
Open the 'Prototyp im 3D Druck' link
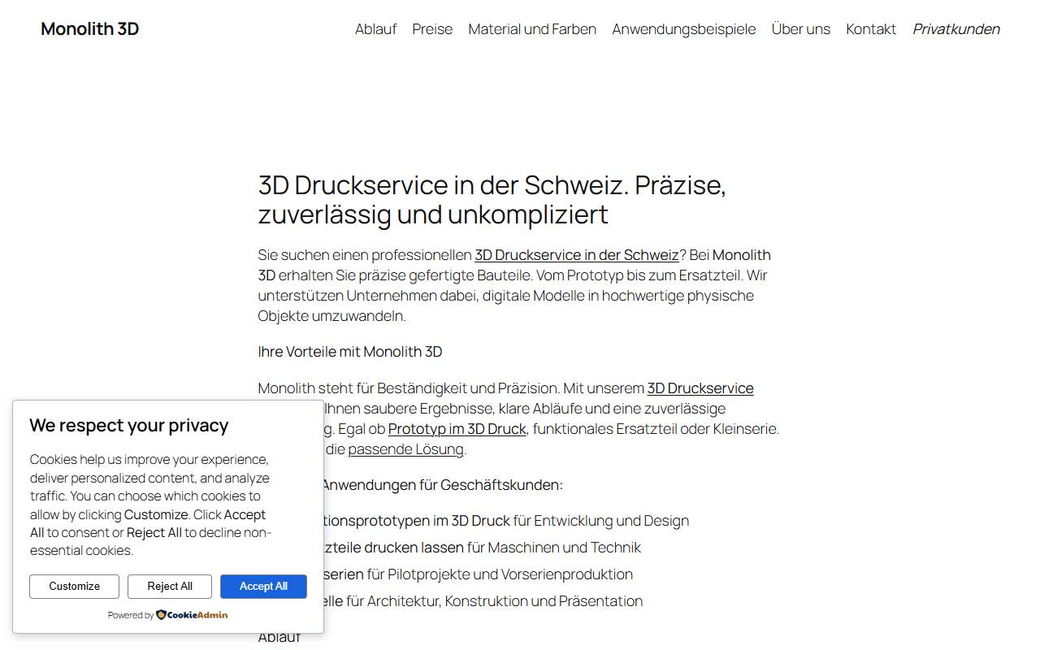tap(457, 429)
